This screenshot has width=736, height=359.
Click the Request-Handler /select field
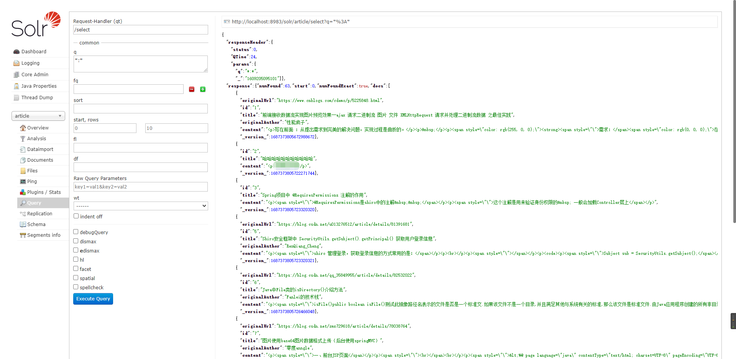[x=141, y=30]
